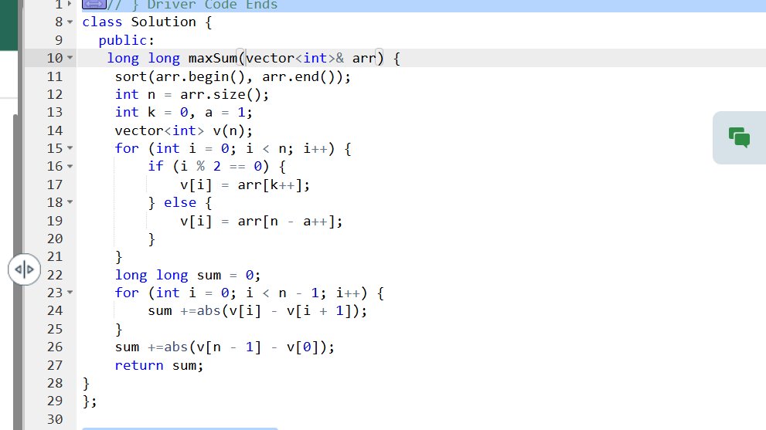The image size is (766, 430).
Task: Click 'vector<int>& arr' parameter
Action: point(310,58)
